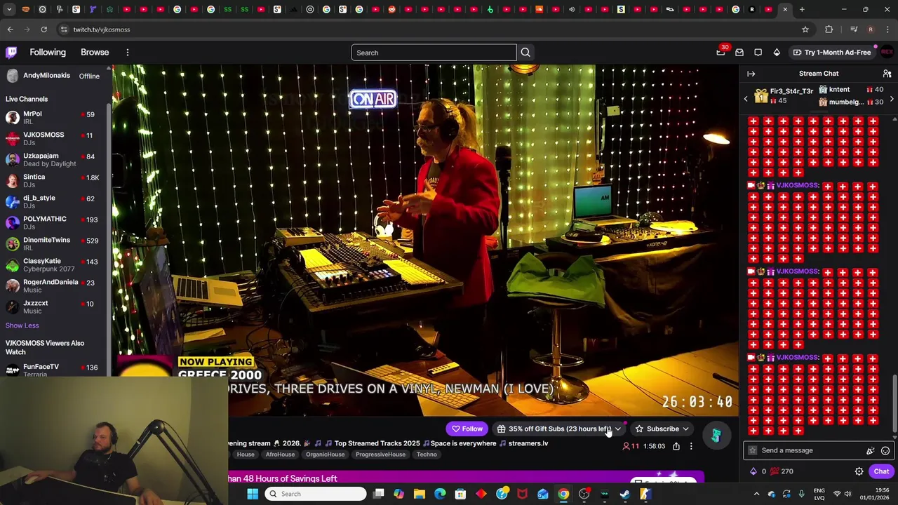The image size is (898, 505).
Task: Open stream options three-dot menu
Action: 691,446
